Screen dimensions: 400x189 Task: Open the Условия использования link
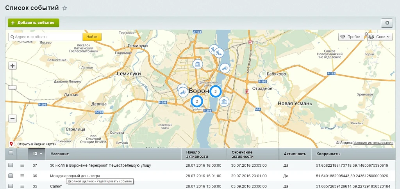(373, 143)
